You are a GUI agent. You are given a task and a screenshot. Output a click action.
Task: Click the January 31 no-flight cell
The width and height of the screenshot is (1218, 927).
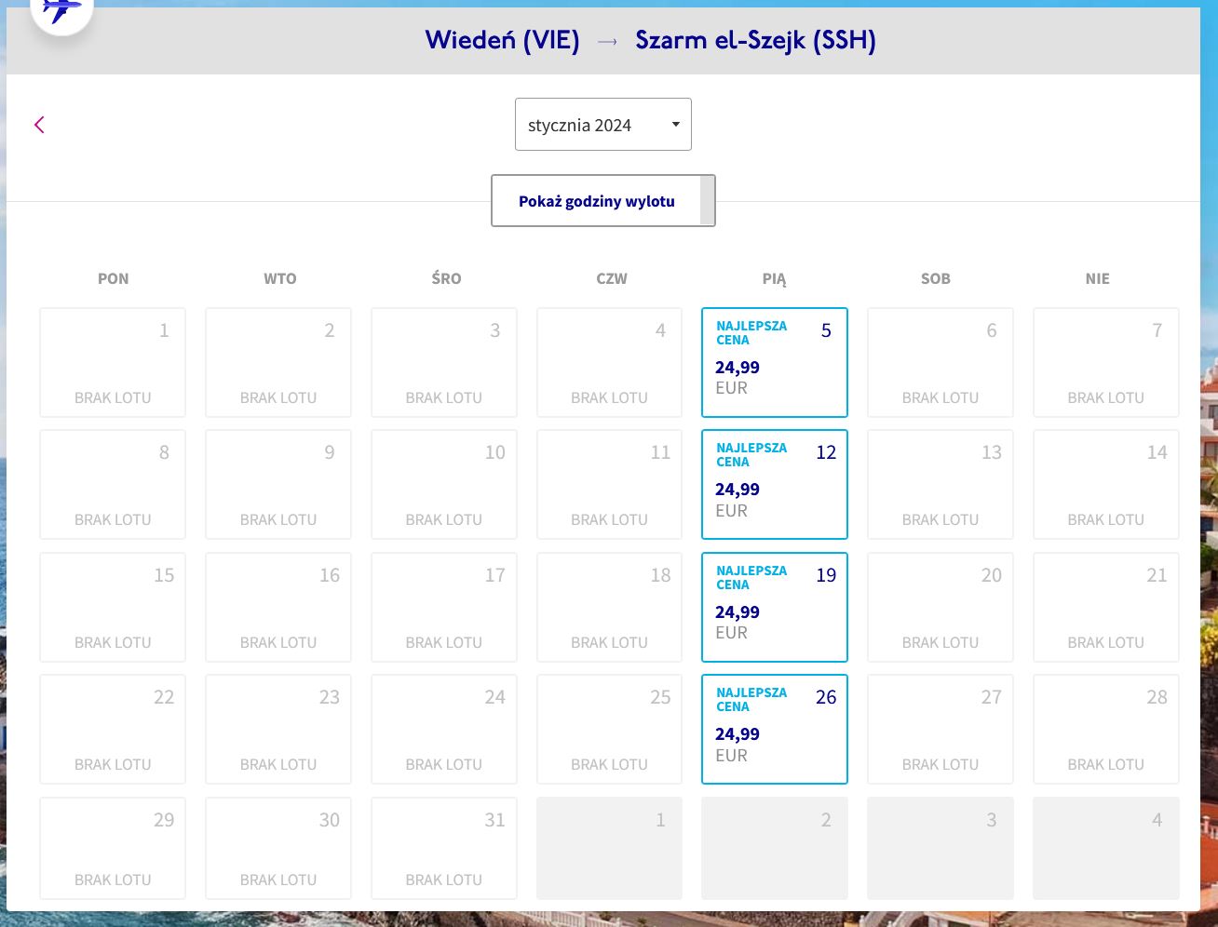click(444, 848)
